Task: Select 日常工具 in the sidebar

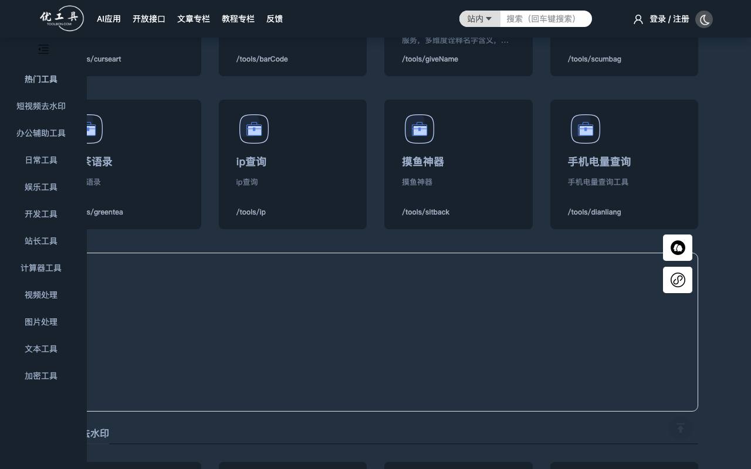Action: pyautogui.click(x=41, y=160)
